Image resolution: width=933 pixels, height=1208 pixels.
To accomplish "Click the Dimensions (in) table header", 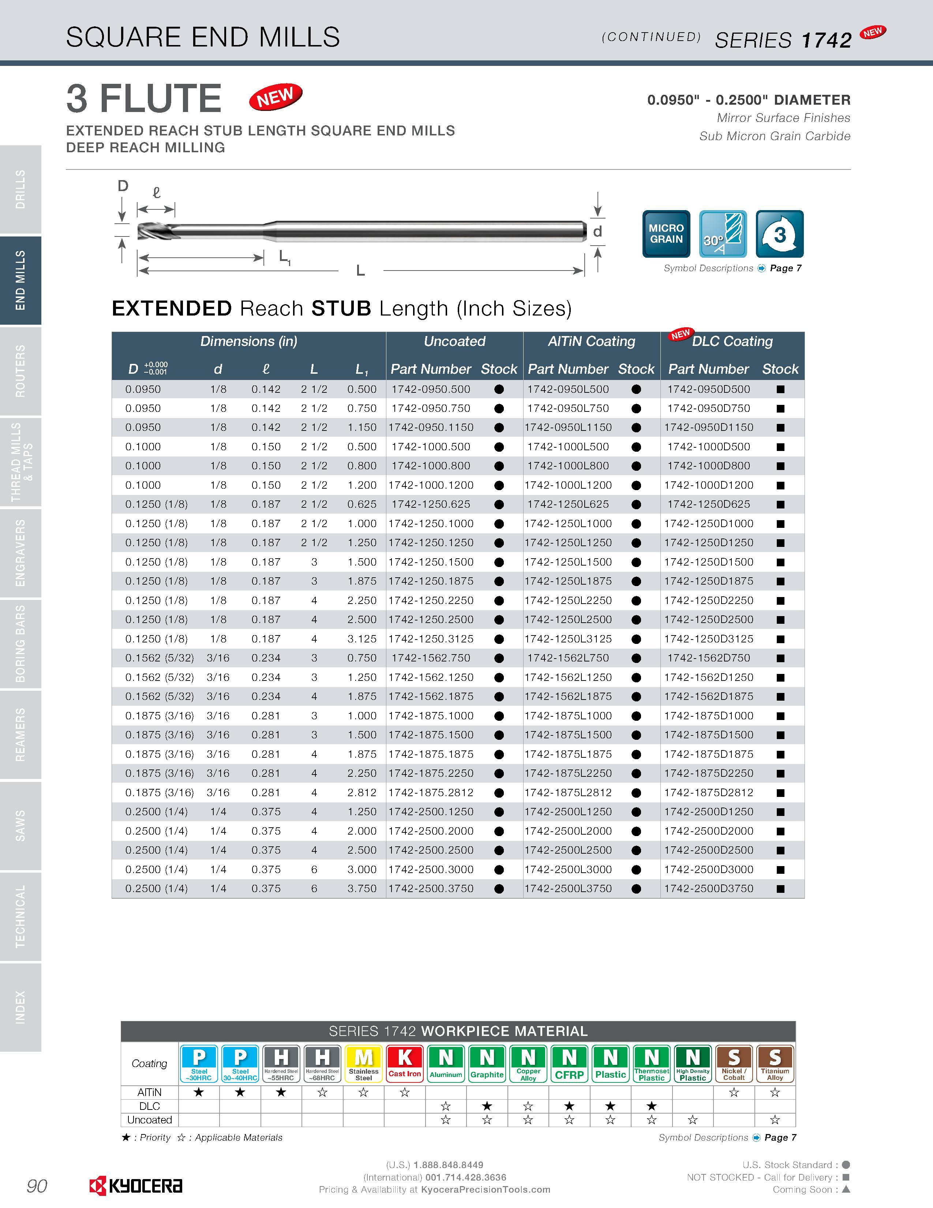I will pyautogui.click(x=249, y=342).
